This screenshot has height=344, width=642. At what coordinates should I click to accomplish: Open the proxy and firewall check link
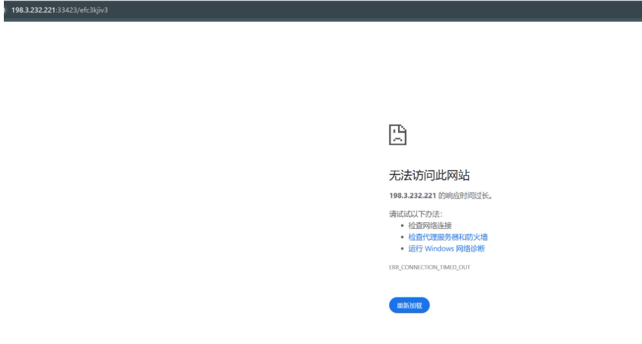[x=448, y=237]
